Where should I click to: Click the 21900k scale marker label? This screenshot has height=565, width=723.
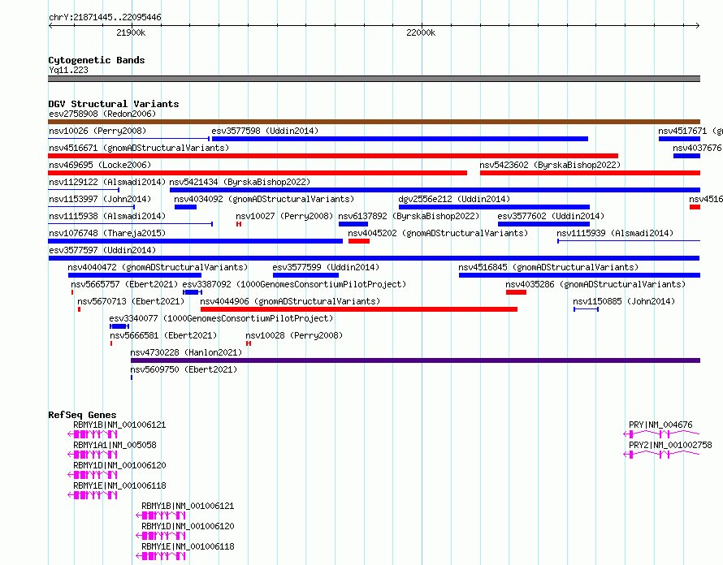click(131, 32)
